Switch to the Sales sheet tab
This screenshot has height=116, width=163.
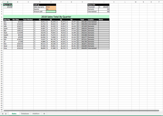(14, 114)
